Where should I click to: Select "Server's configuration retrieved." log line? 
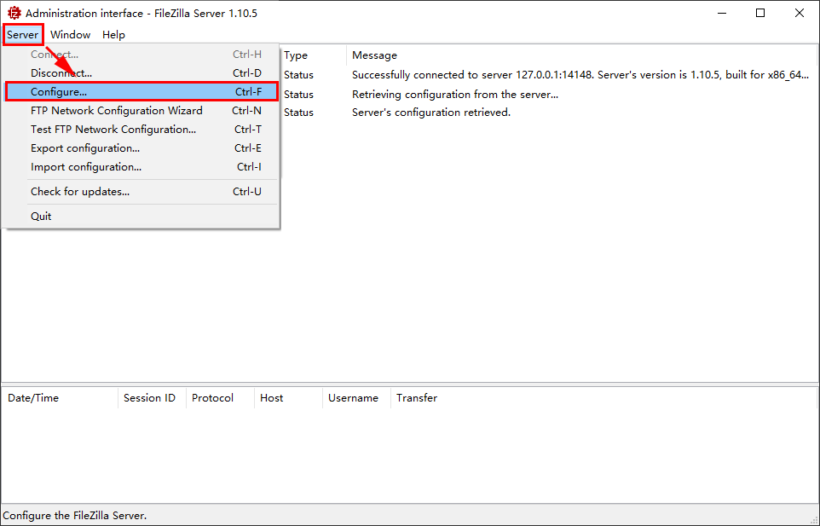pyautogui.click(x=431, y=113)
